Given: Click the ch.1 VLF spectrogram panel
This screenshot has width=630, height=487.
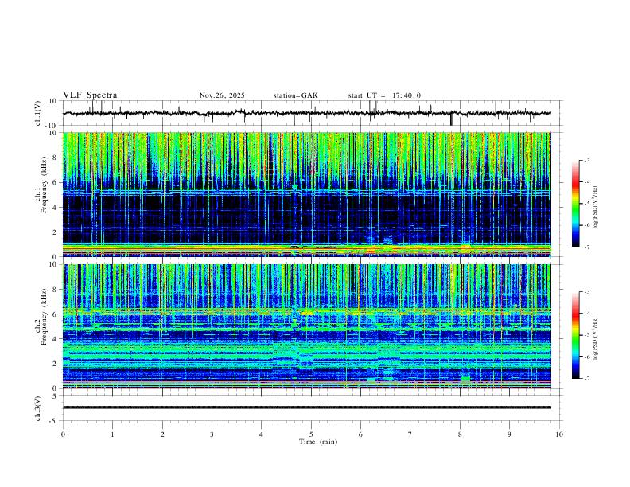Looking at the screenshot, I should coord(306,194).
